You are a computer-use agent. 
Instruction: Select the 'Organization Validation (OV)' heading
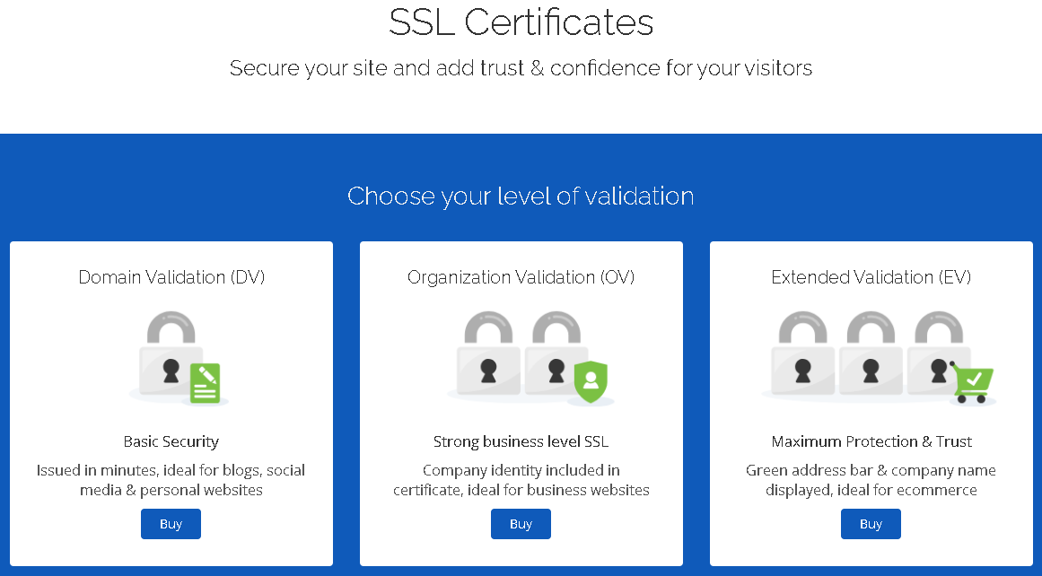tap(521, 277)
